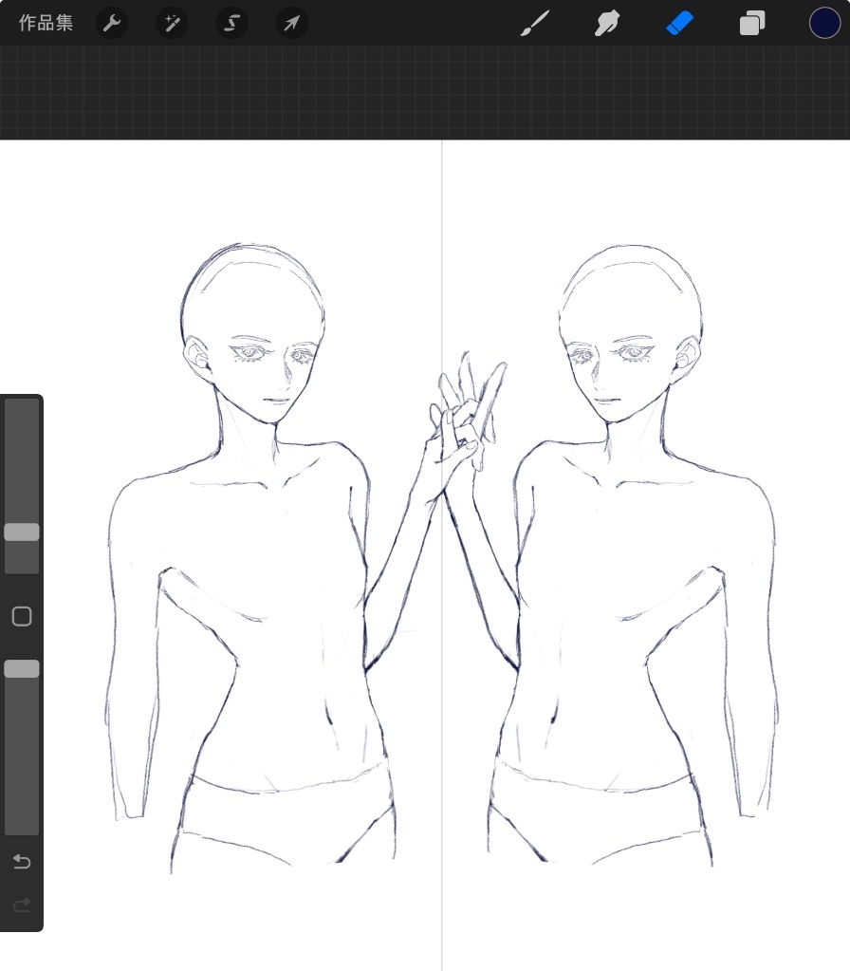
Task: Open the dark navy color picker circle
Action: pos(824,24)
